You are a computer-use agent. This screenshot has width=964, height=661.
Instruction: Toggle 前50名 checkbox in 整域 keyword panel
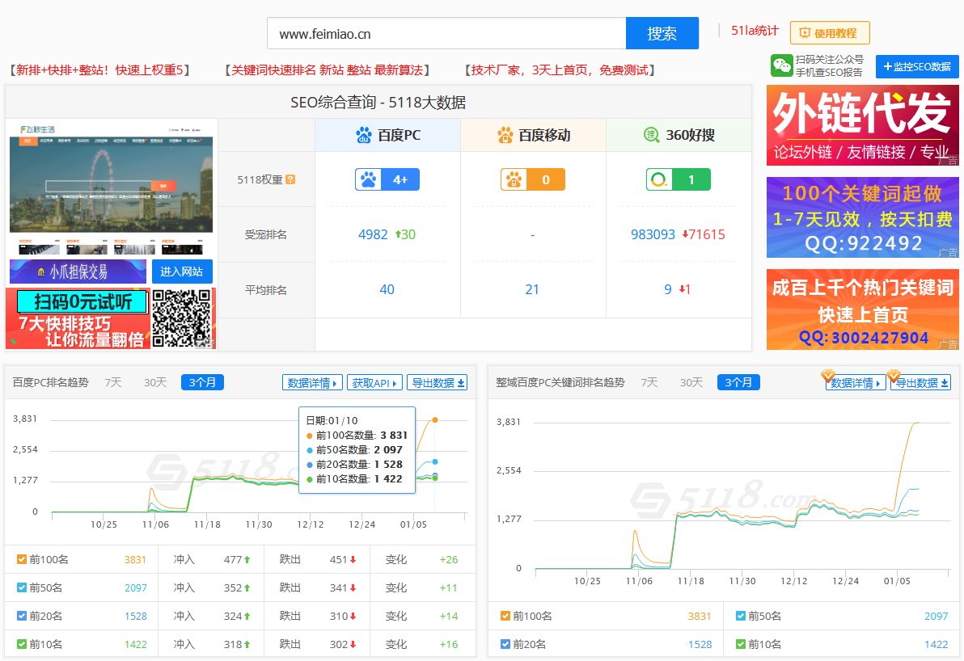pyautogui.click(x=741, y=617)
